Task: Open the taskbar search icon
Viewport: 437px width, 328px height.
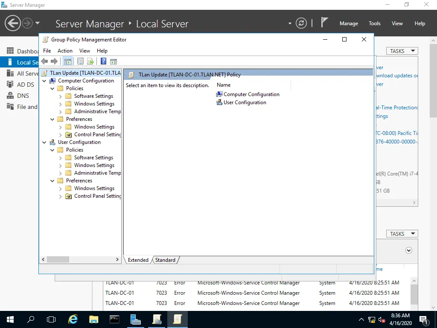Action: pyautogui.click(x=31, y=319)
